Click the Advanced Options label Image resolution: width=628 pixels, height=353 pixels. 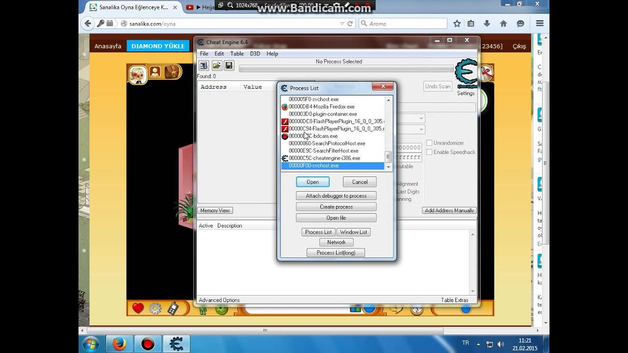point(219,300)
